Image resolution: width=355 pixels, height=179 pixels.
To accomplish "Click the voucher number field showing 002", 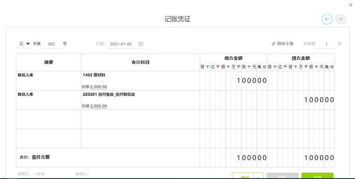I will (x=51, y=44).
